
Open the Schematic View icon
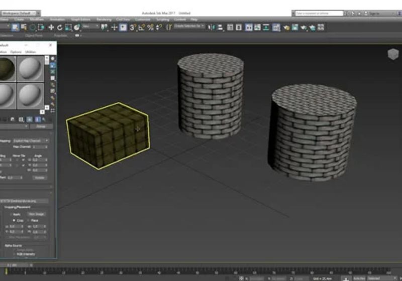click(x=266, y=28)
